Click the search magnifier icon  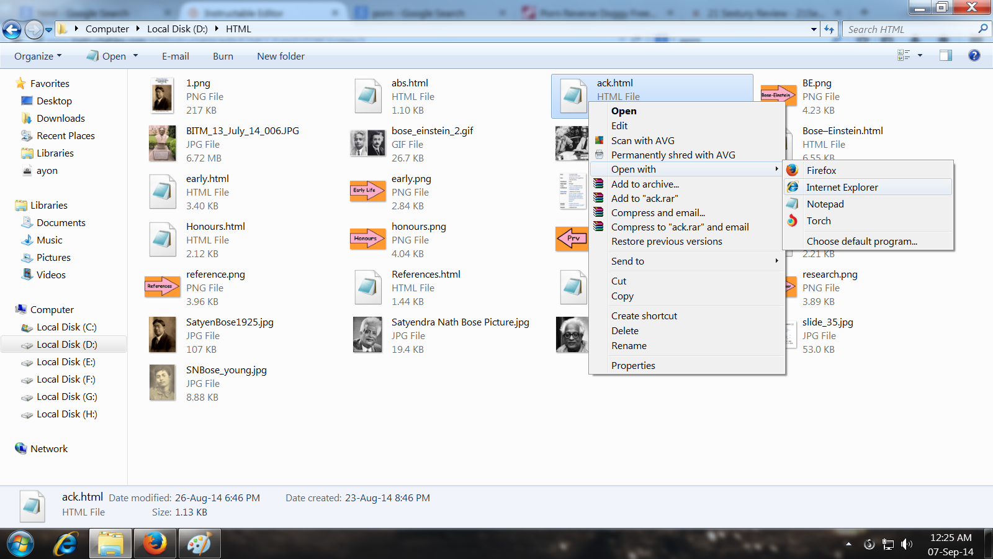[982, 29]
